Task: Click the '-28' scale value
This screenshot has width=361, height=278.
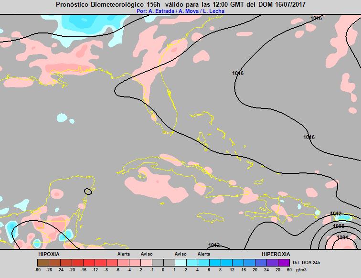Action: (x=49, y=270)
